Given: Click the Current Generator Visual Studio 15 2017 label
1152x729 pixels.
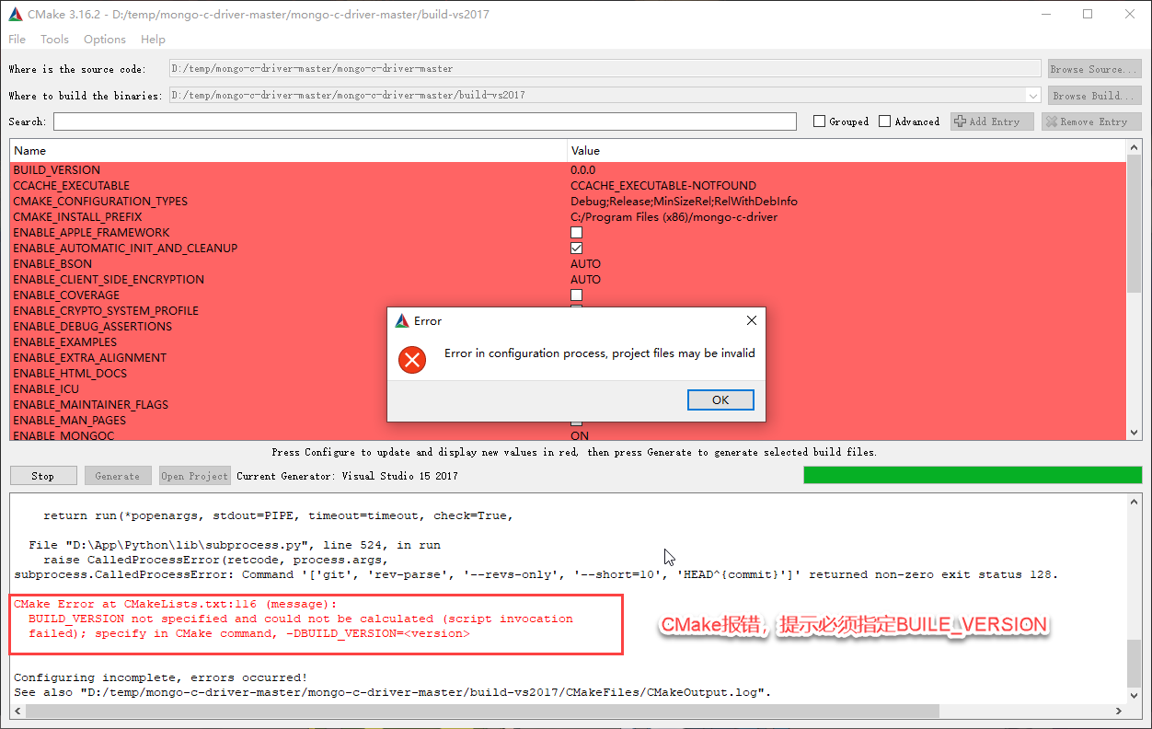Looking at the screenshot, I should [347, 476].
